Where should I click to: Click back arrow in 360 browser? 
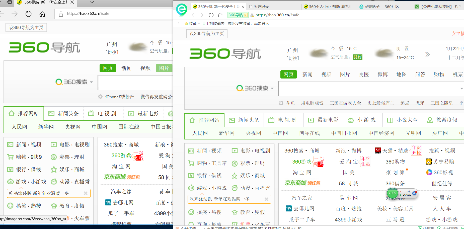point(193,15)
